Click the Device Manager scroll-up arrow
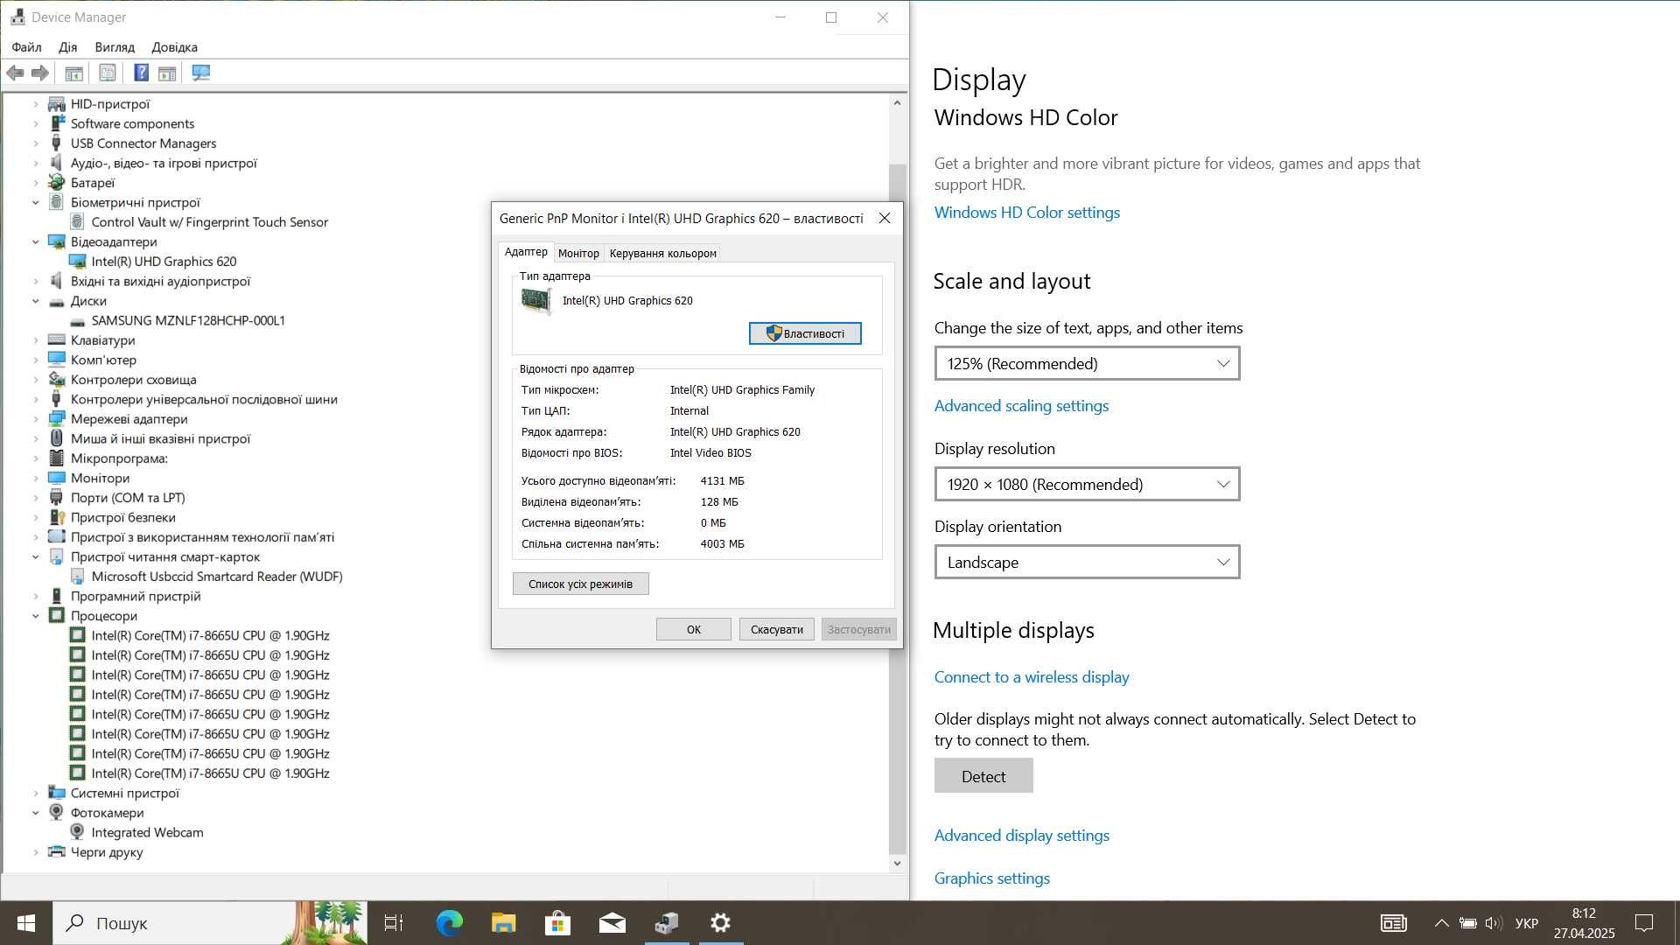This screenshot has height=945, width=1680. (897, 103)
